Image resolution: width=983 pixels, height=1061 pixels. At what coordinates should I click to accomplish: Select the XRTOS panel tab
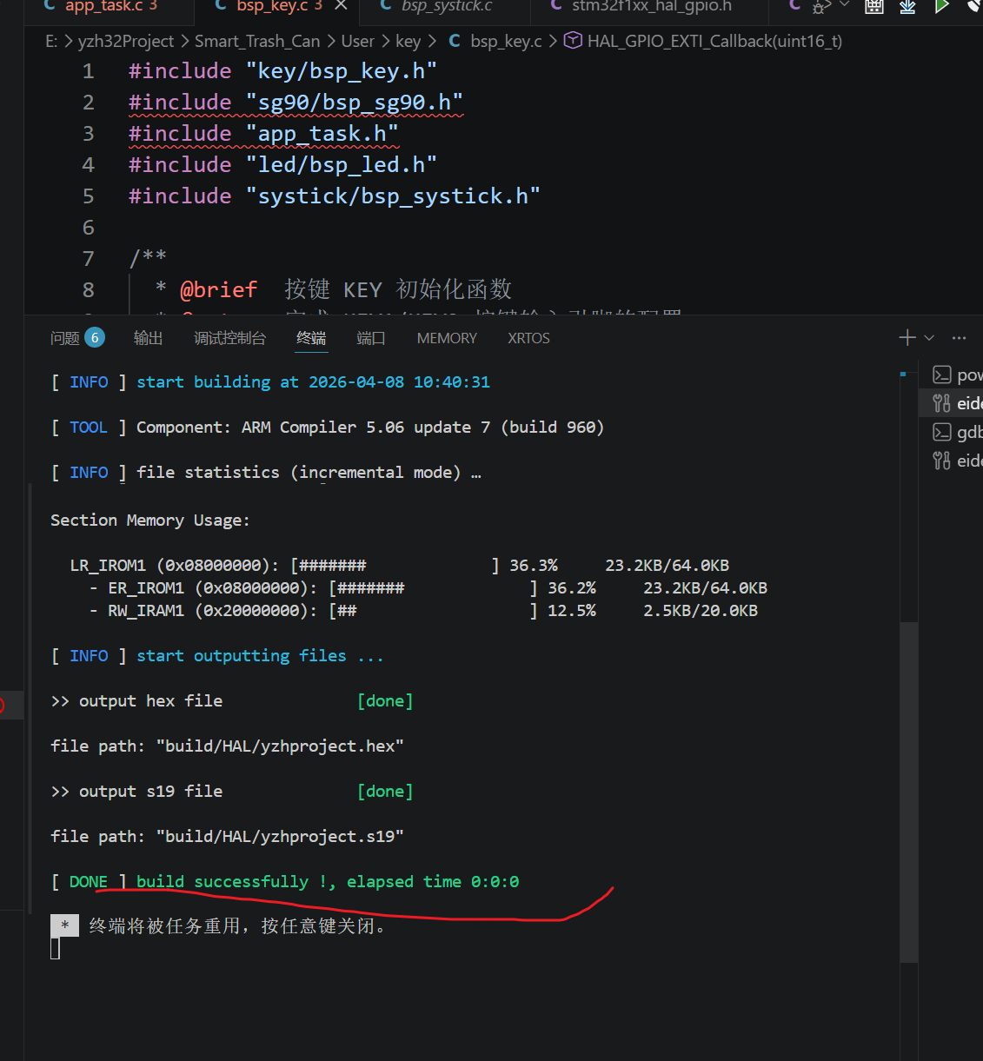click(528, 338)
